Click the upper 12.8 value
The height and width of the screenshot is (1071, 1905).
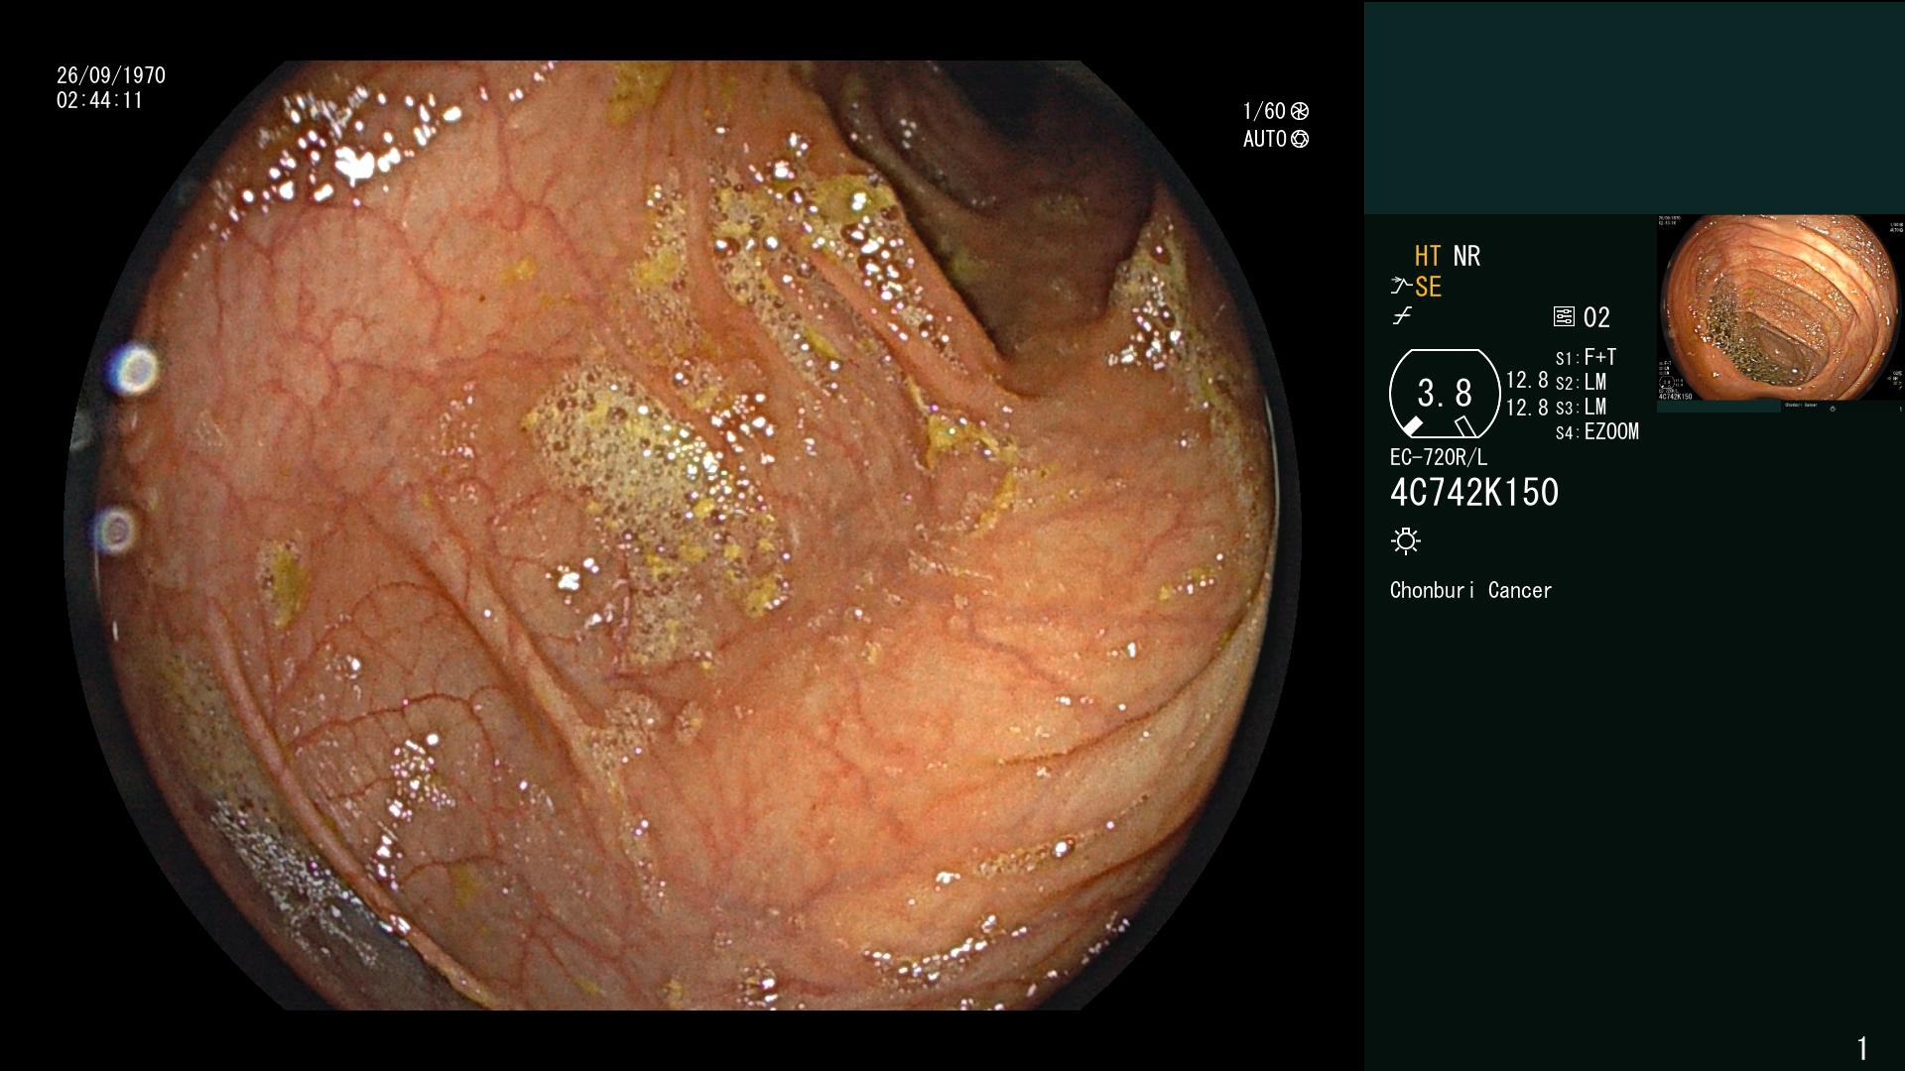click(1527, 380)
